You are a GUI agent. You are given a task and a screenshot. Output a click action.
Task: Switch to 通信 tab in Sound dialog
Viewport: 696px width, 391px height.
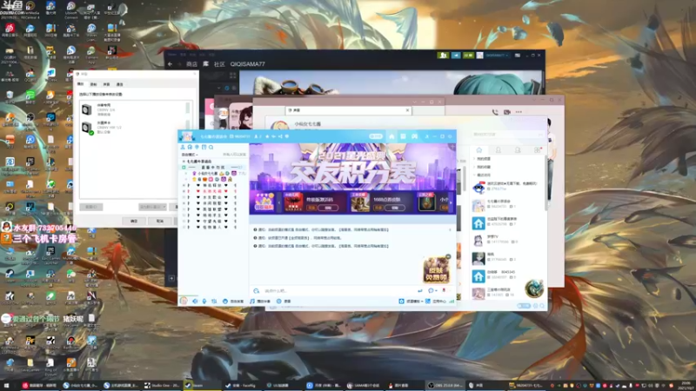click(x=119, y=84)
